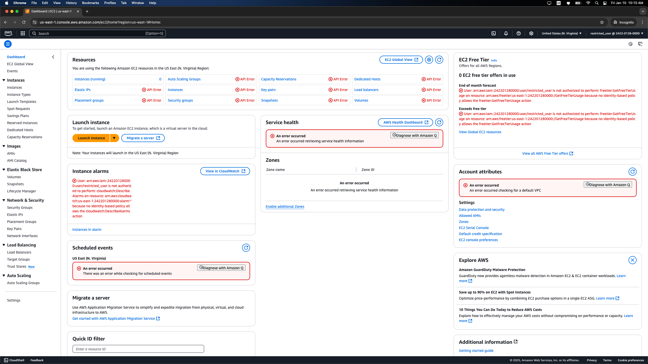Click Diagnose with Amazon Q in Account attributes
The height and width of the screenshot is (364, 648).
click(x=608, y=185)
